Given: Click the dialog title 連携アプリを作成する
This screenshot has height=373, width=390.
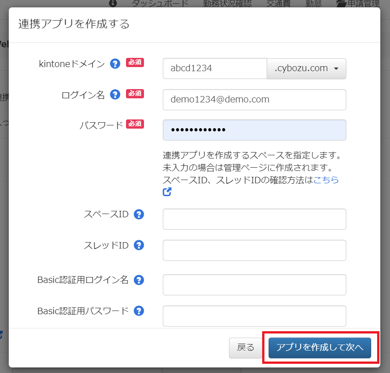Looking at the screenshot, I should (x=74, y=24).
